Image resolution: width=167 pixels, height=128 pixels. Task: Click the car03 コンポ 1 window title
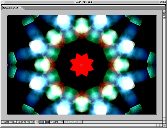click(x=83, y=2)
